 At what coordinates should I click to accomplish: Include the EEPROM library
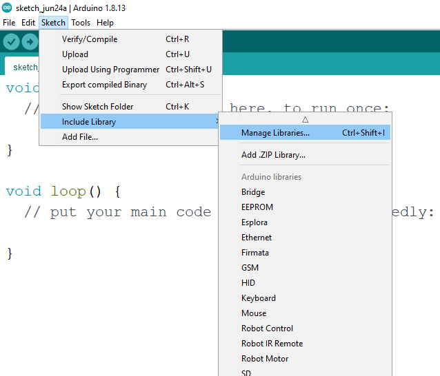257,207
